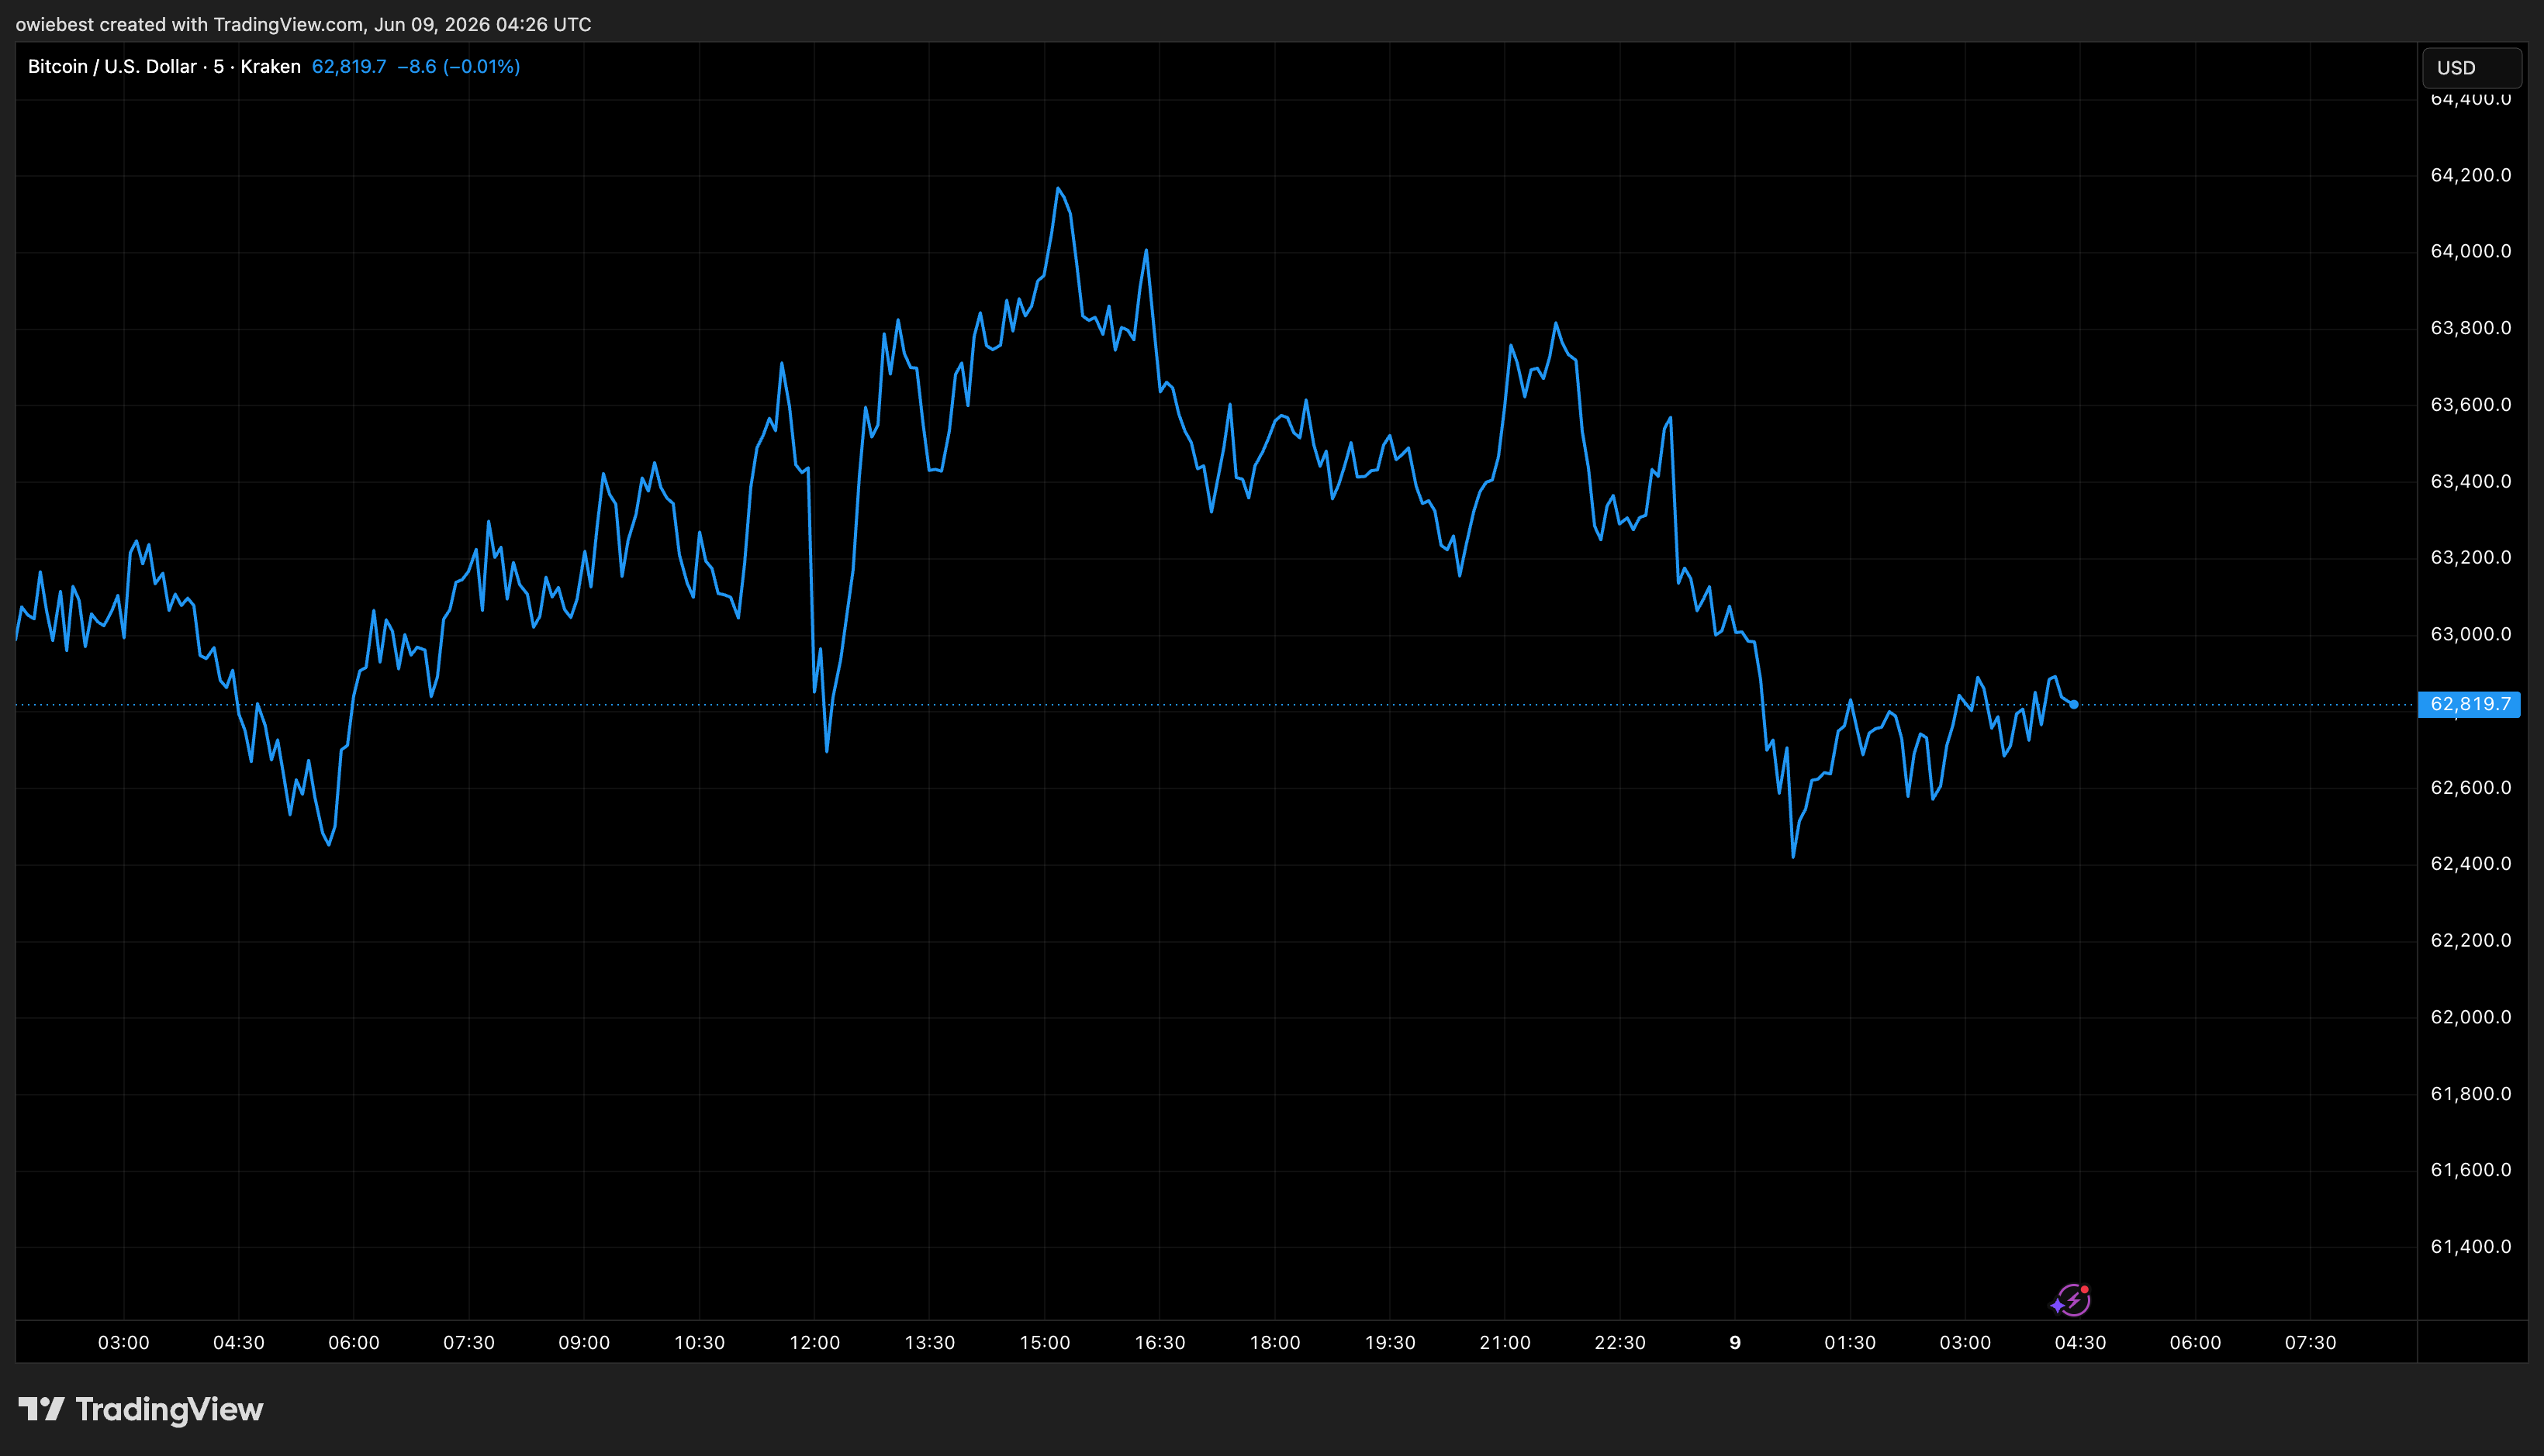The image size is (2544, 1456).
Task: Open the USD currency selector
Action: [x=2471, y=68]
